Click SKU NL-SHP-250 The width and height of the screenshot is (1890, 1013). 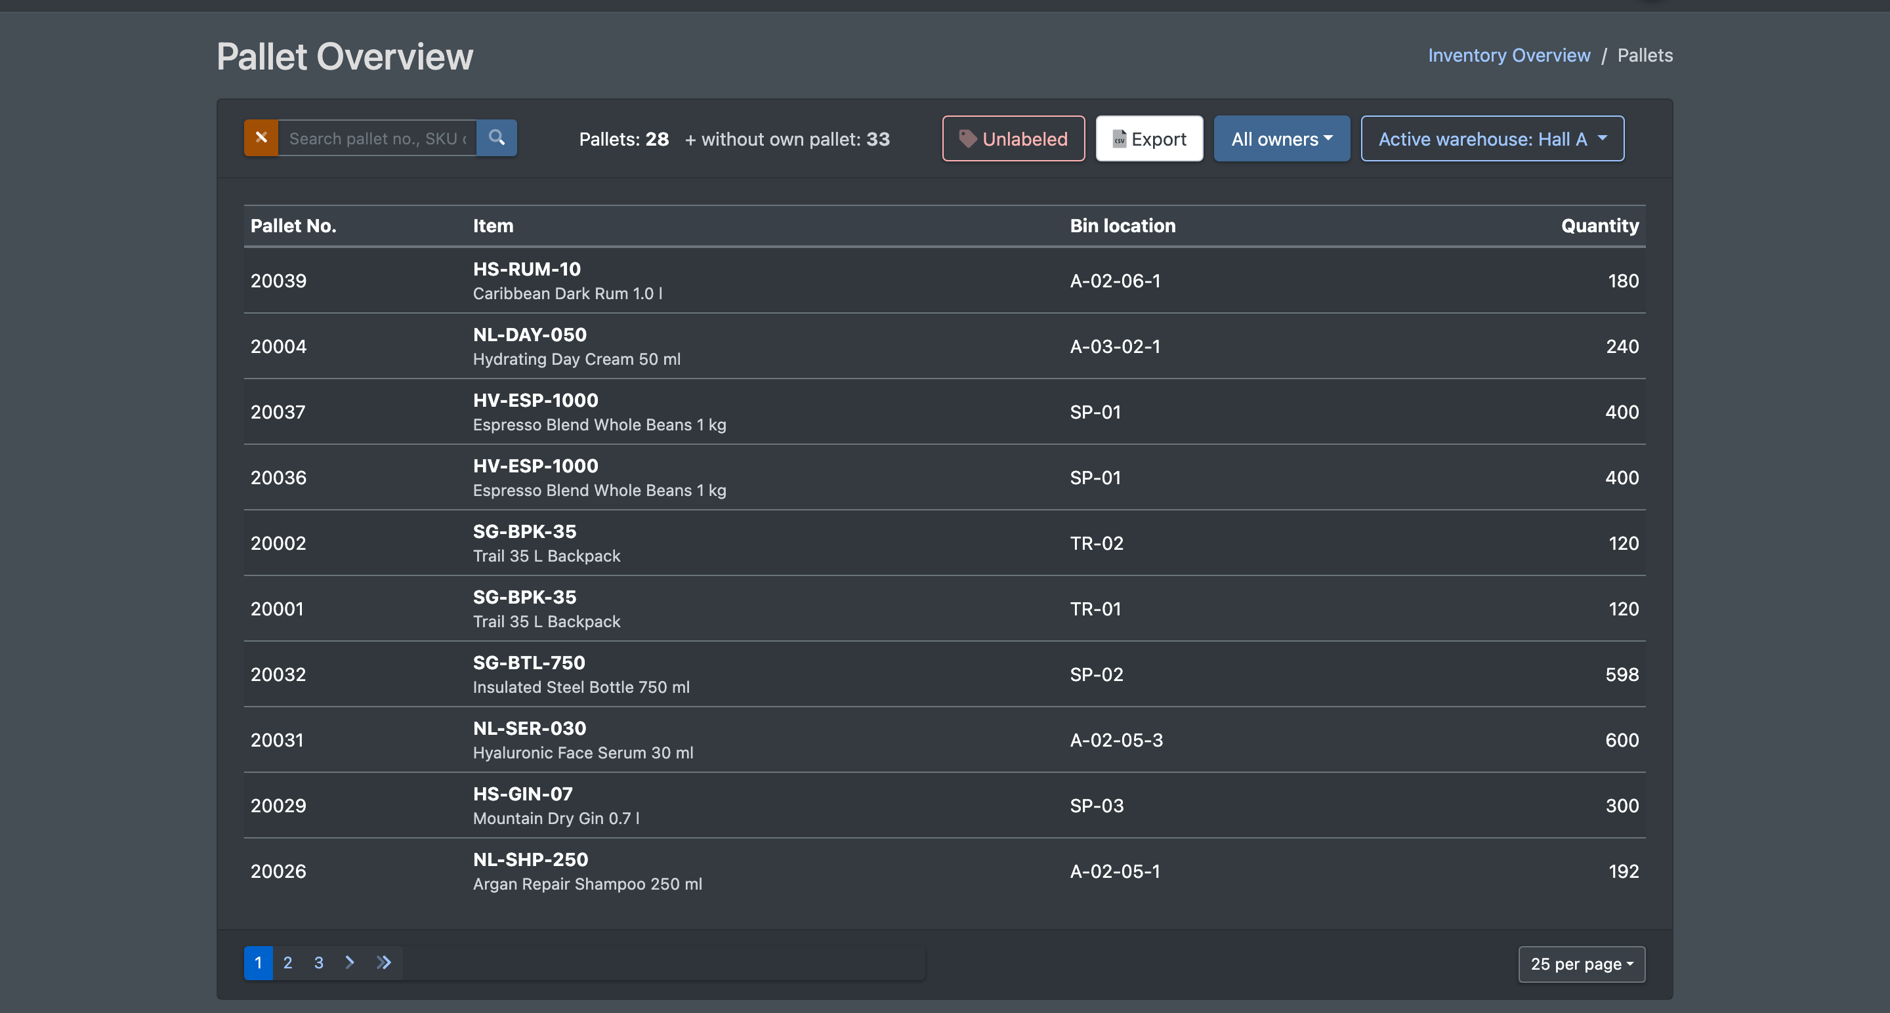(530, 859)
